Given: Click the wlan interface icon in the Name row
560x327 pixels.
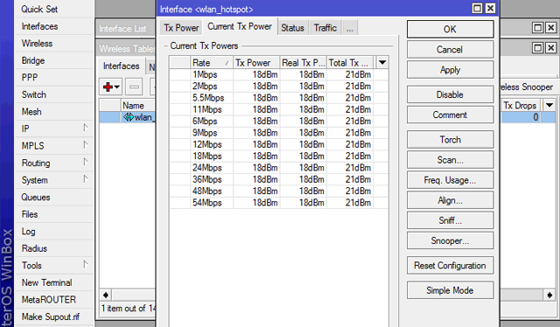Looking at the screenshot, I should 129,117.
